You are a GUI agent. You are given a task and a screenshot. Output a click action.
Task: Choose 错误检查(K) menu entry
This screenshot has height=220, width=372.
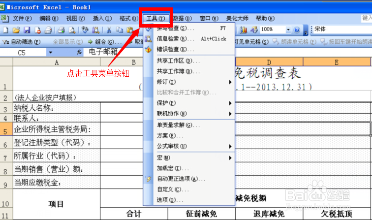pyautogui.click(x=189, y=49)
